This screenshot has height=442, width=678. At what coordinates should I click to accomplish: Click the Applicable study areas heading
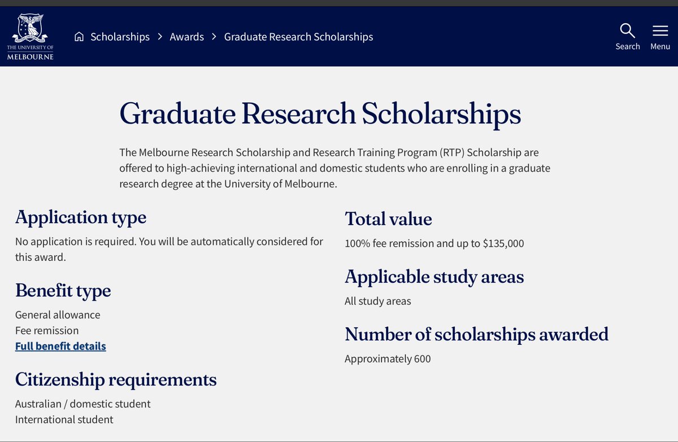[434, 277]
